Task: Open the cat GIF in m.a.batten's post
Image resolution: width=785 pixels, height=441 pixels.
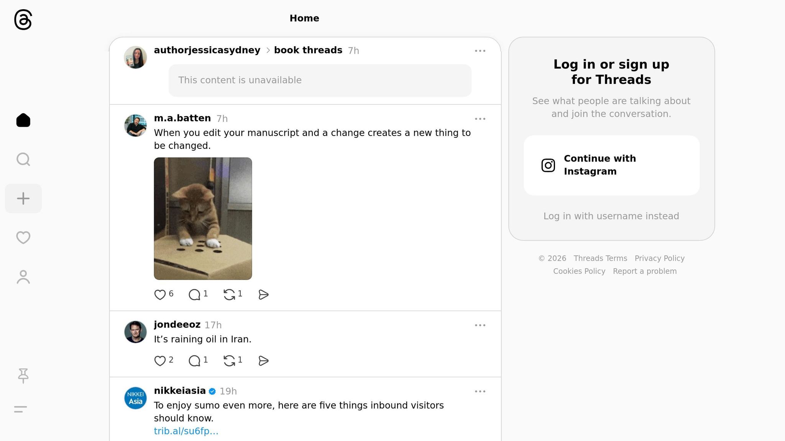Action: [x=203, y=219]
